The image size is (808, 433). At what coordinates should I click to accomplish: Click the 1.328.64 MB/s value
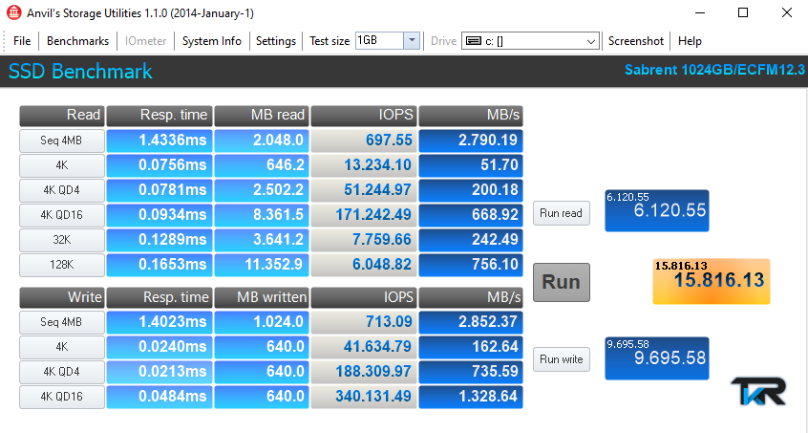[471, 397]
